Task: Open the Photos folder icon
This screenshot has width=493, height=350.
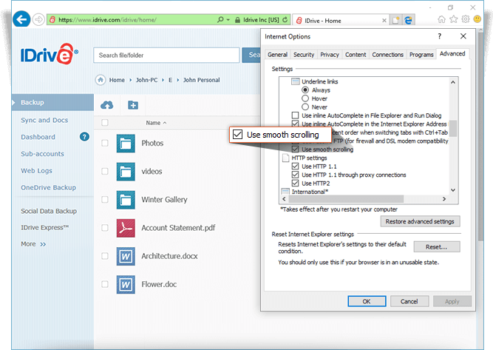Action: pyautogui.click(x=126, y=144)
